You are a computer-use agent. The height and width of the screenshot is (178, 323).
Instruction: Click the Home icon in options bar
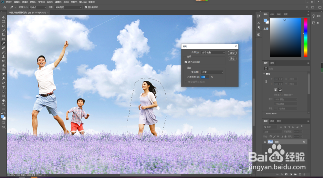click(x=5, y=7)
